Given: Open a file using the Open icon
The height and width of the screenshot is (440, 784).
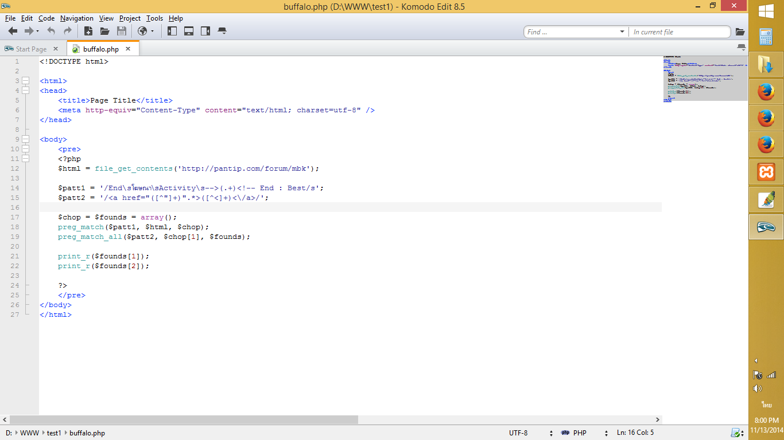Looking at the screenshot, I should coord(104,32).
